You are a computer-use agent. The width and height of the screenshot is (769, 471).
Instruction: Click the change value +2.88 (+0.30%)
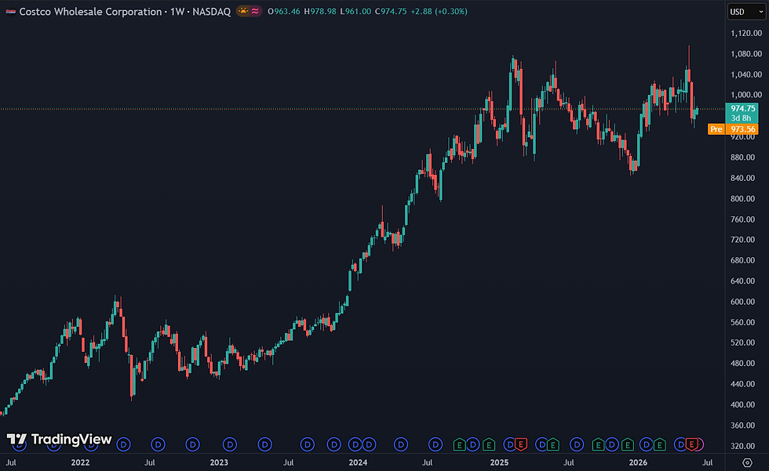pos(439,11)
